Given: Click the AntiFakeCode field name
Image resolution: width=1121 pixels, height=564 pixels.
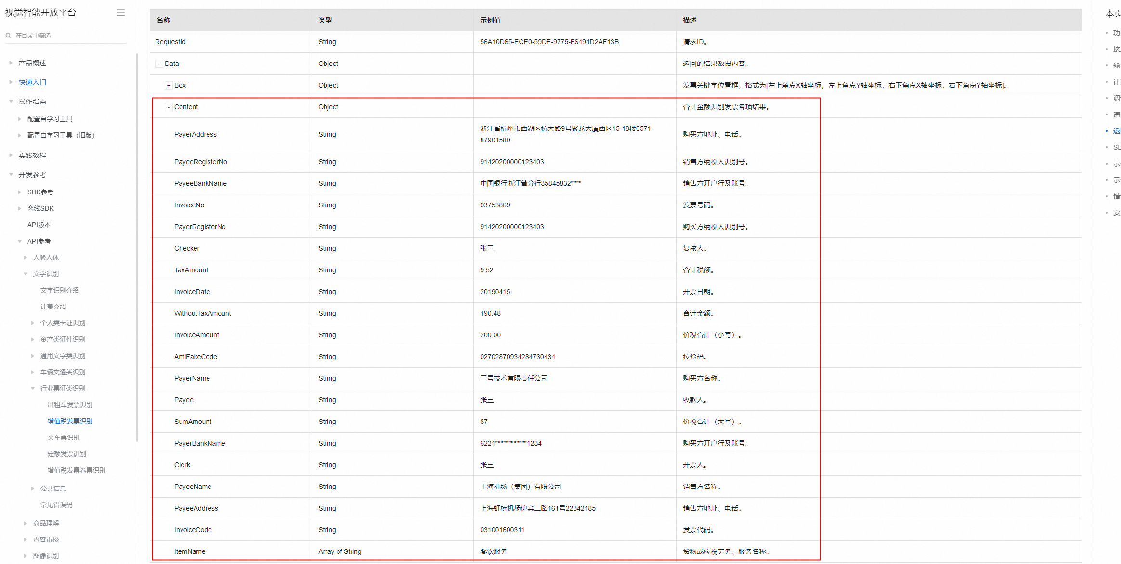Looking at the screenshot, I should [x=196, y=357].
